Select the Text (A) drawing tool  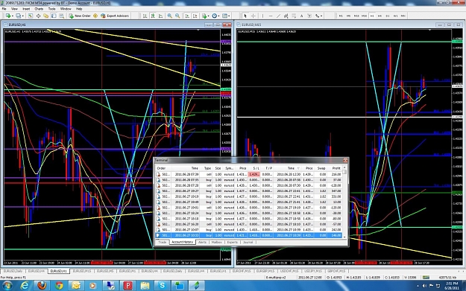(x=301, y=16)
